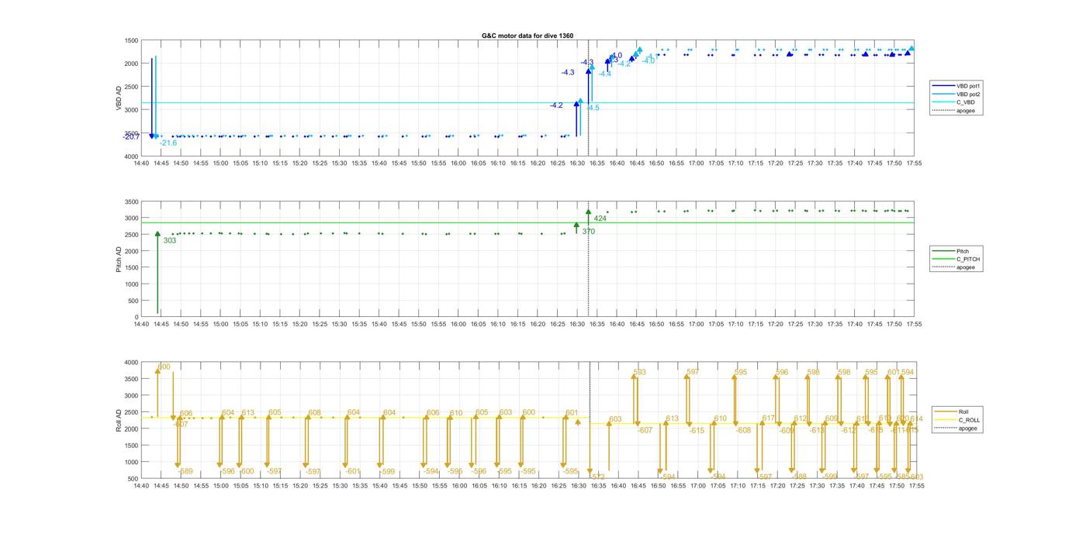Select the "C_PITCH" legend label
Viewport: 1086px width, 537px height.
pos(968,260)
